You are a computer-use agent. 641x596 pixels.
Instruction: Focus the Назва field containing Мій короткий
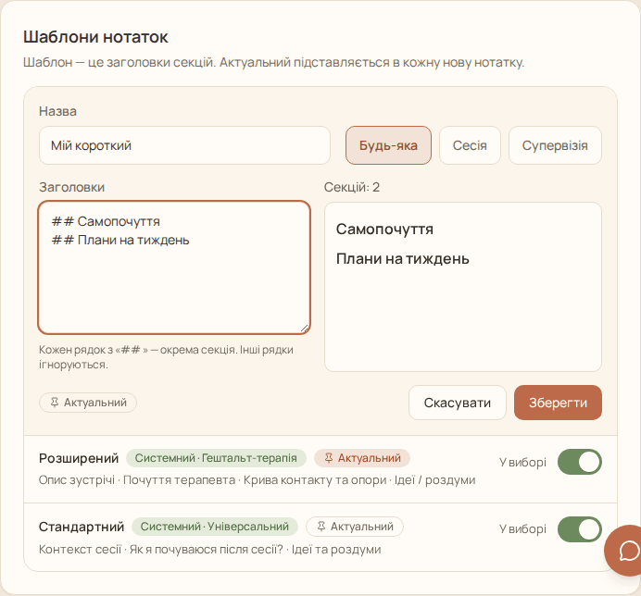tap(184, 145)
